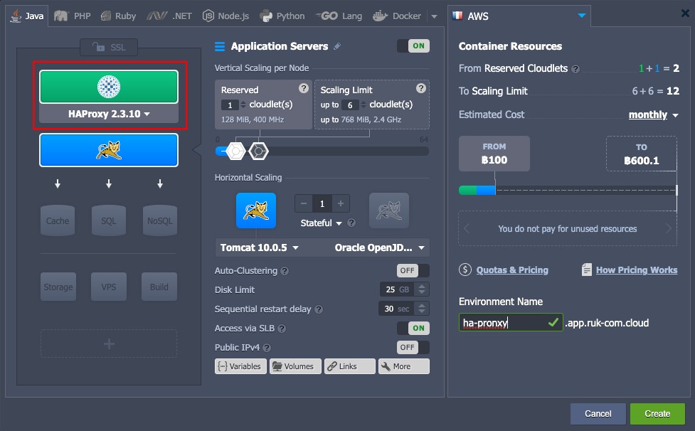Select the HAProxy load balancer block

109,86
